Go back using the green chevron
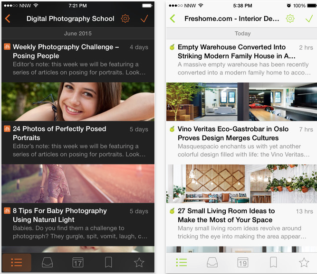 point(173,18)
